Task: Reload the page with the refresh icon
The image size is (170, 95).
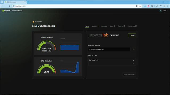Action: (x=10, y=6)
